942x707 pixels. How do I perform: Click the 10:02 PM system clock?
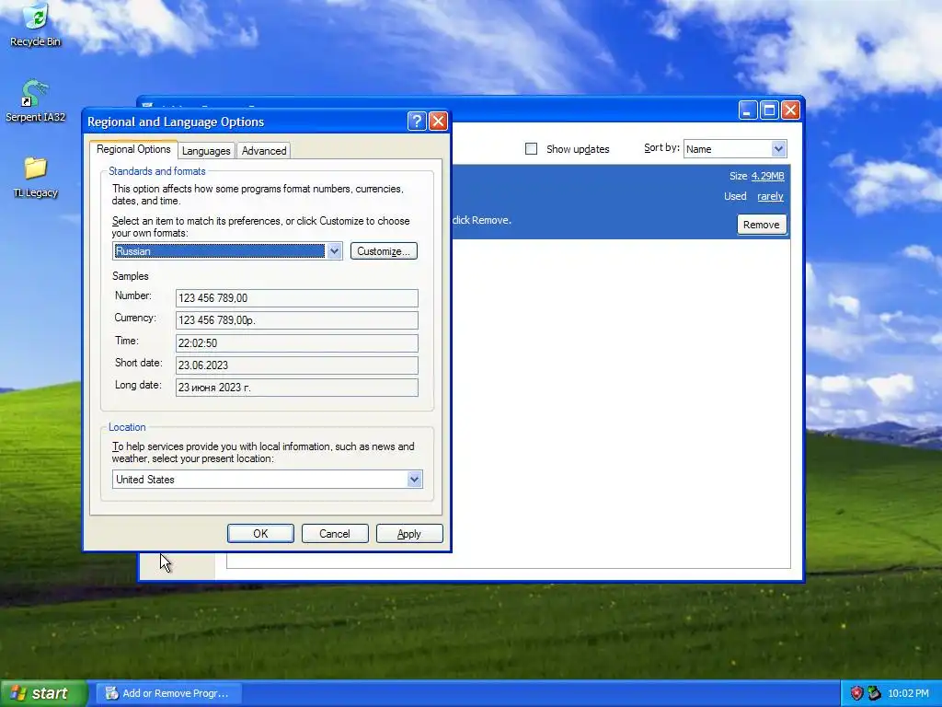(908, 693)
